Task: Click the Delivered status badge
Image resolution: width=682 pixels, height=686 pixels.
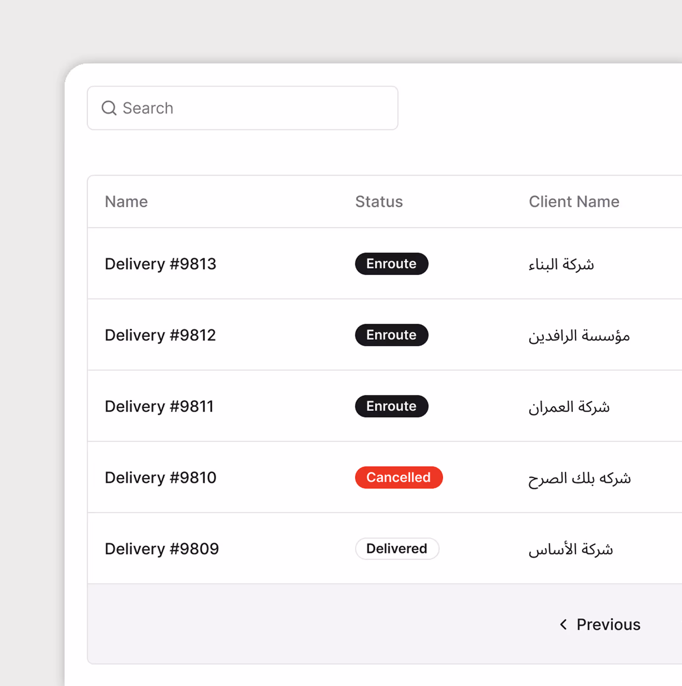Action: coord(397,549)
